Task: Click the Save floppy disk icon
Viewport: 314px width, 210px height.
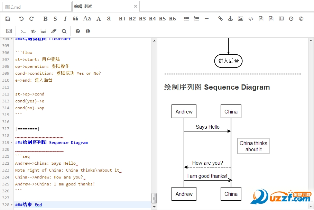Action: (x=8, y=19)
